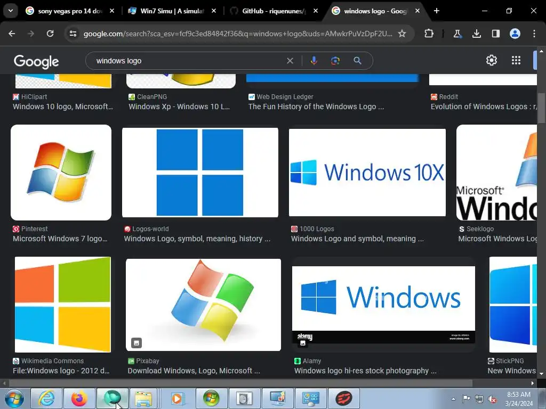Open Wikimedia Commons 2012 logo image
The width and height of the screenshot is (546, 409).
tap(63, 305)
